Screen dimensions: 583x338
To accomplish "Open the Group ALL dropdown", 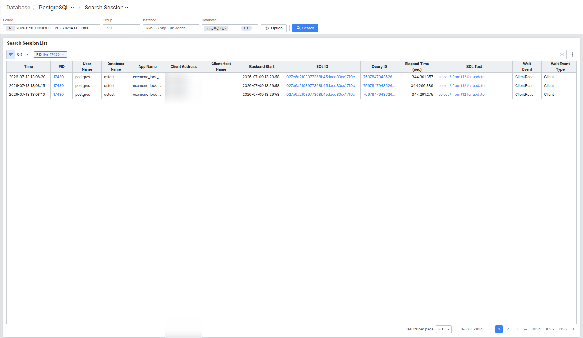I will coord(122,28).
